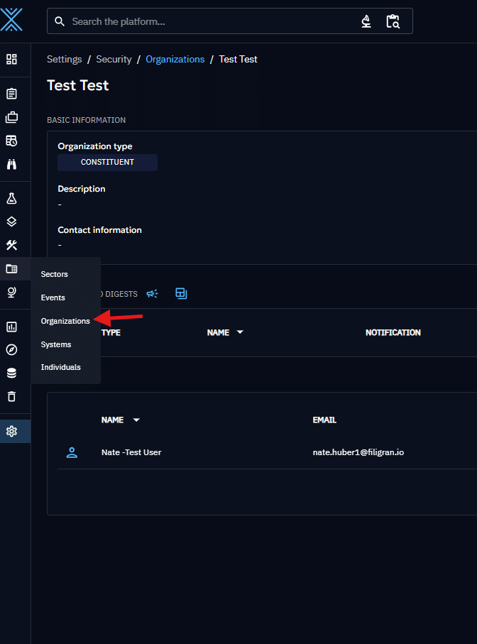Click the globe Locations icon in sidebar
Viewport: 477px width, 644px height.
coord(11,292)
